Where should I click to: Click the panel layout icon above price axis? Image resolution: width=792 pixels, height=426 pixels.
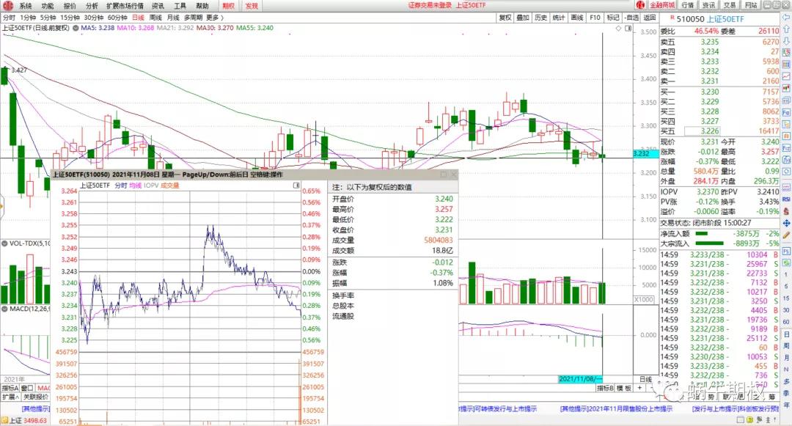tap(627, 28)
